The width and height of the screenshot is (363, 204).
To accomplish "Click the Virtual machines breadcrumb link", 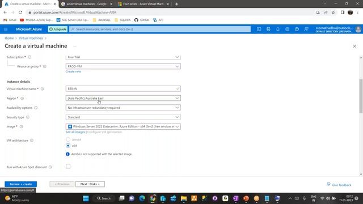I will tap(31, 38).
